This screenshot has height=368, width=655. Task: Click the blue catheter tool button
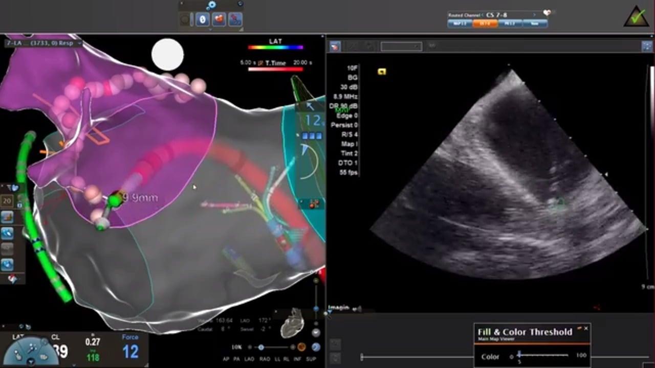(7, 234)
